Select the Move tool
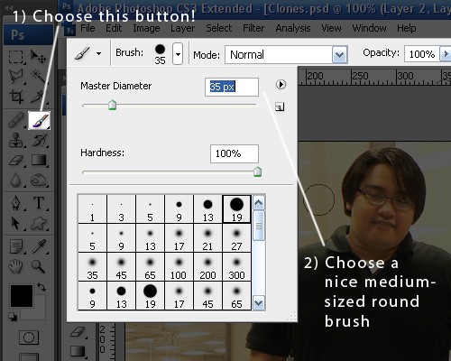Viewport: 451px width, 361px height. click(x=39, y=57)
